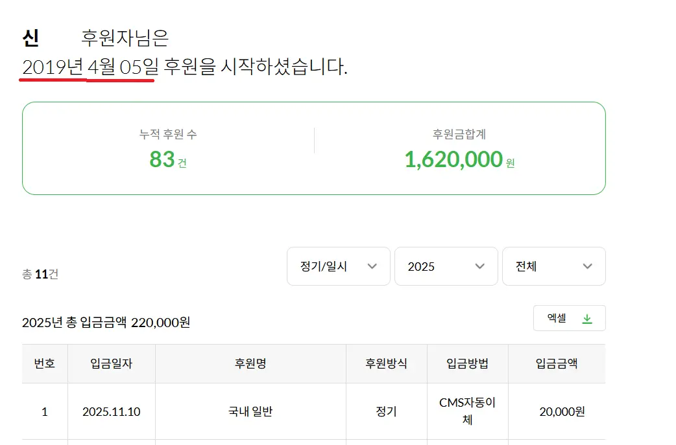The width and height of the screenshot is (676, 445).
Task: Click the chevron on the 전체 dropdown
Action: pos(588,266)
